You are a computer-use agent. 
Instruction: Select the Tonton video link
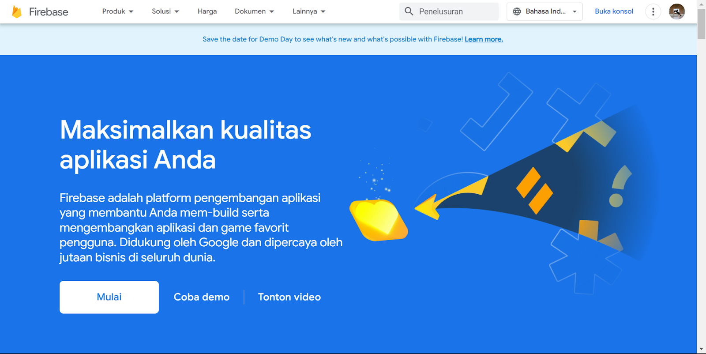pos(289,297)
